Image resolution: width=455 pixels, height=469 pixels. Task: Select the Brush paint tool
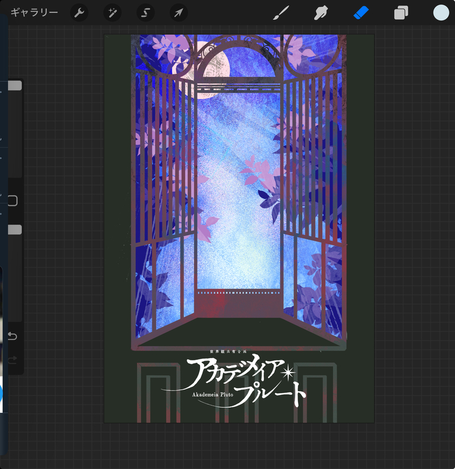pyautogui.click(x=281, y=13)
